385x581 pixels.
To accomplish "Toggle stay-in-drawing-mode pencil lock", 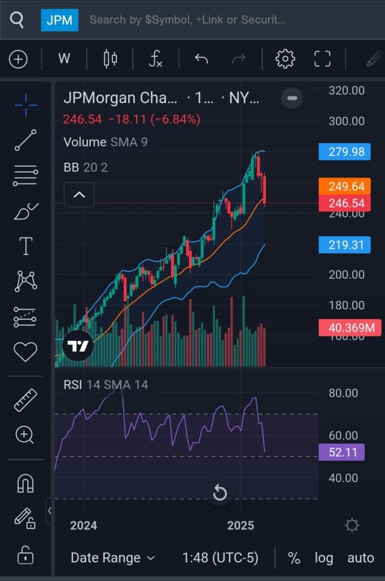I will 25,519.
